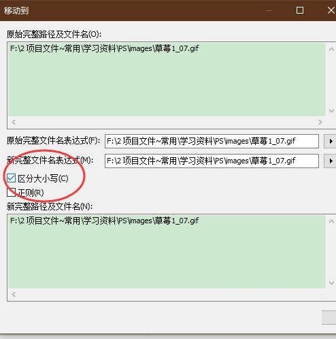The width and height of the screenshot is (336, 339).
Task: Click up arrow of 新完整路径 box scrollbar
Action: [x=331, y=221]
